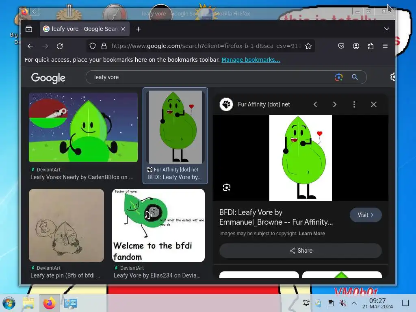Screen dimensions: 416x312
Task: Open selected BFDI Leafy Vore thumbnail
Action: click(x=175, y=127)
